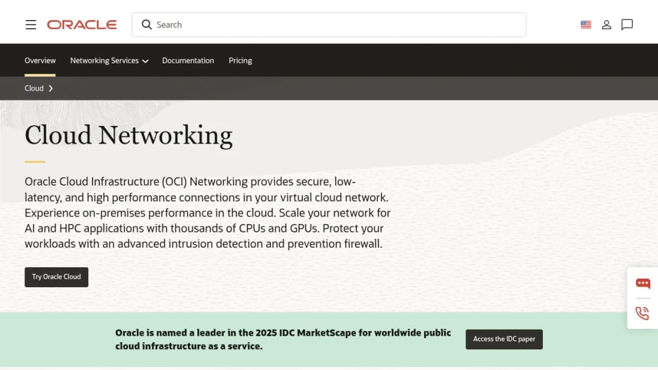
Task: Open the chat bubble icon in header
Action: coord(627,25)
